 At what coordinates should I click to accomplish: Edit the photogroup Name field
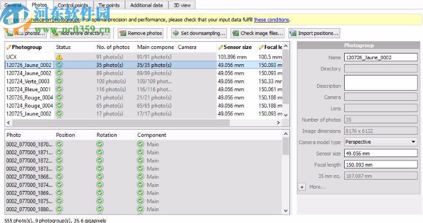381,57
